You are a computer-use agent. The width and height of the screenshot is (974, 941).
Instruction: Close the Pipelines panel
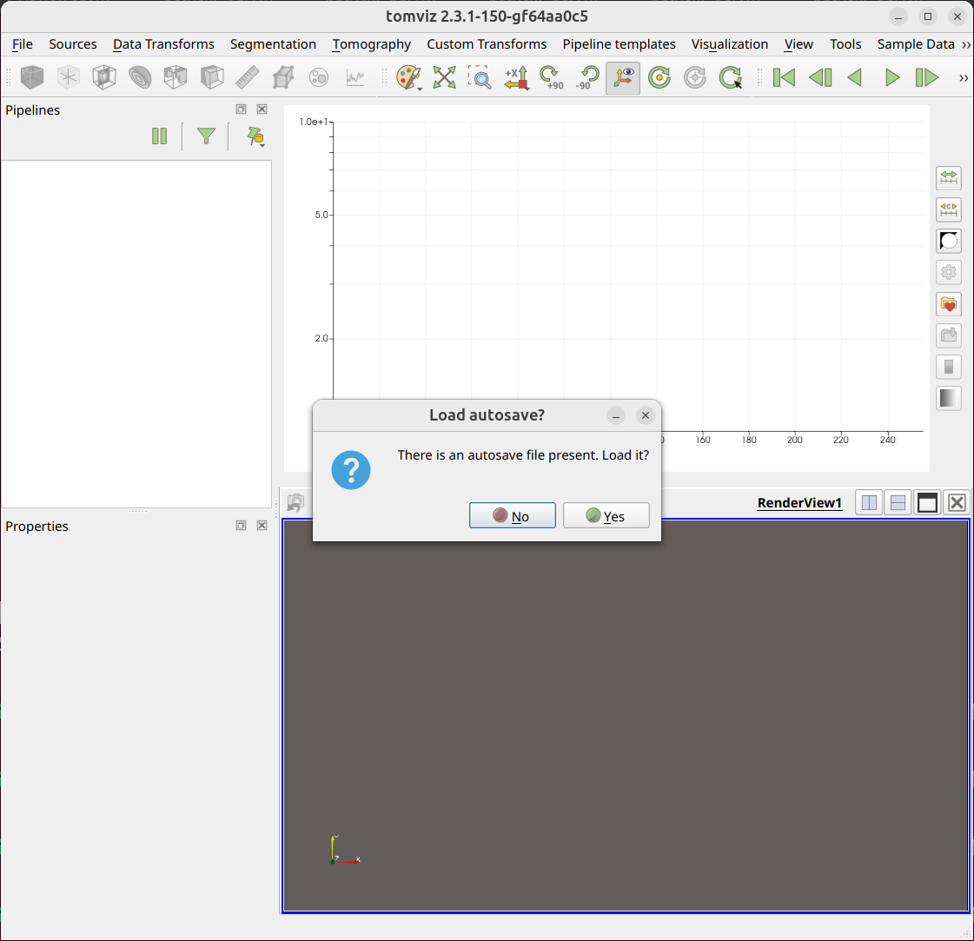pyautogui.click(x=262, y=109)
